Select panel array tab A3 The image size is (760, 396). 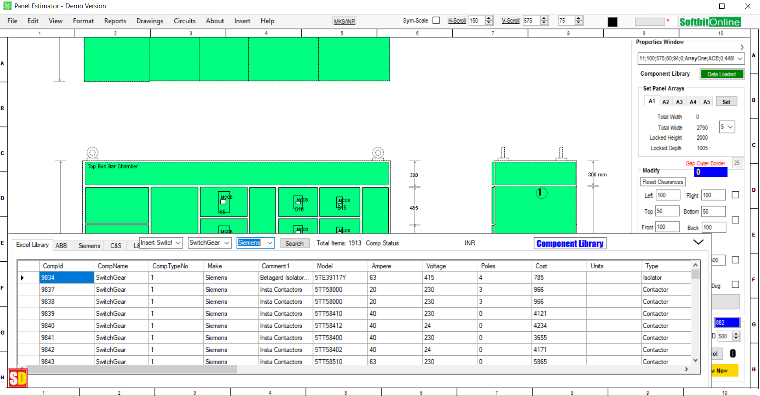pos(679,102)
